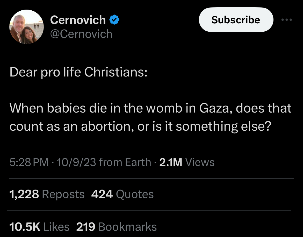This screenshot has height=237, width=303.
Task: Click the word 'Reposts' label
Action: [x=63, y=194]
